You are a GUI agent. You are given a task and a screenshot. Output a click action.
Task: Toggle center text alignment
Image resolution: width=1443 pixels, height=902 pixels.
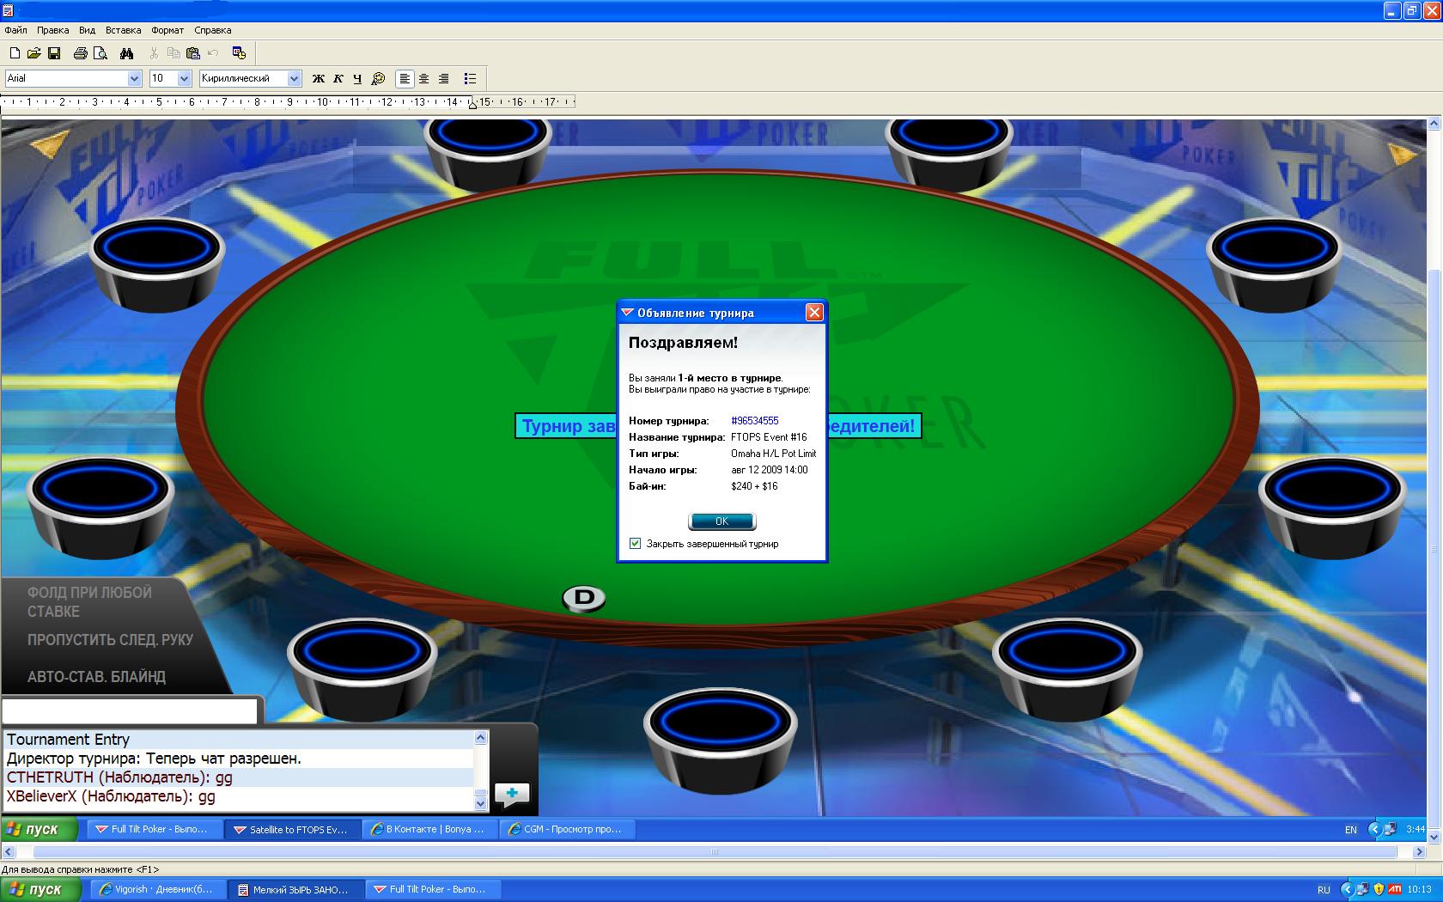[423, 78]
